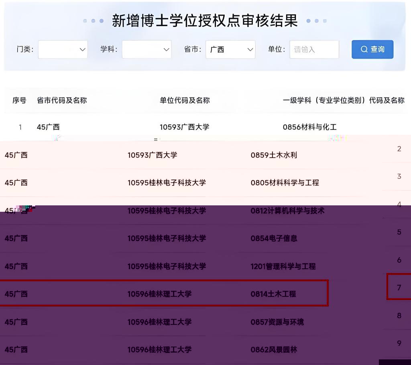The width and height of the screenshot is (411, 365).
Task: Click 45广西 in the 0856材料与化工 row
Action: (48, 127)
